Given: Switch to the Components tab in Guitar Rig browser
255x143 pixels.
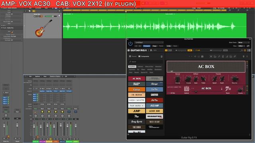Looking at the screenshot, I should (143, 56).
